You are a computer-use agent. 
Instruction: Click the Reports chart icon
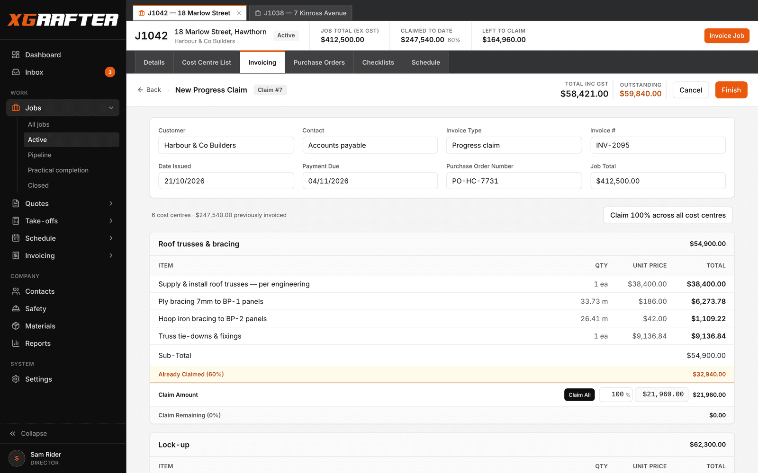point(16,343)
